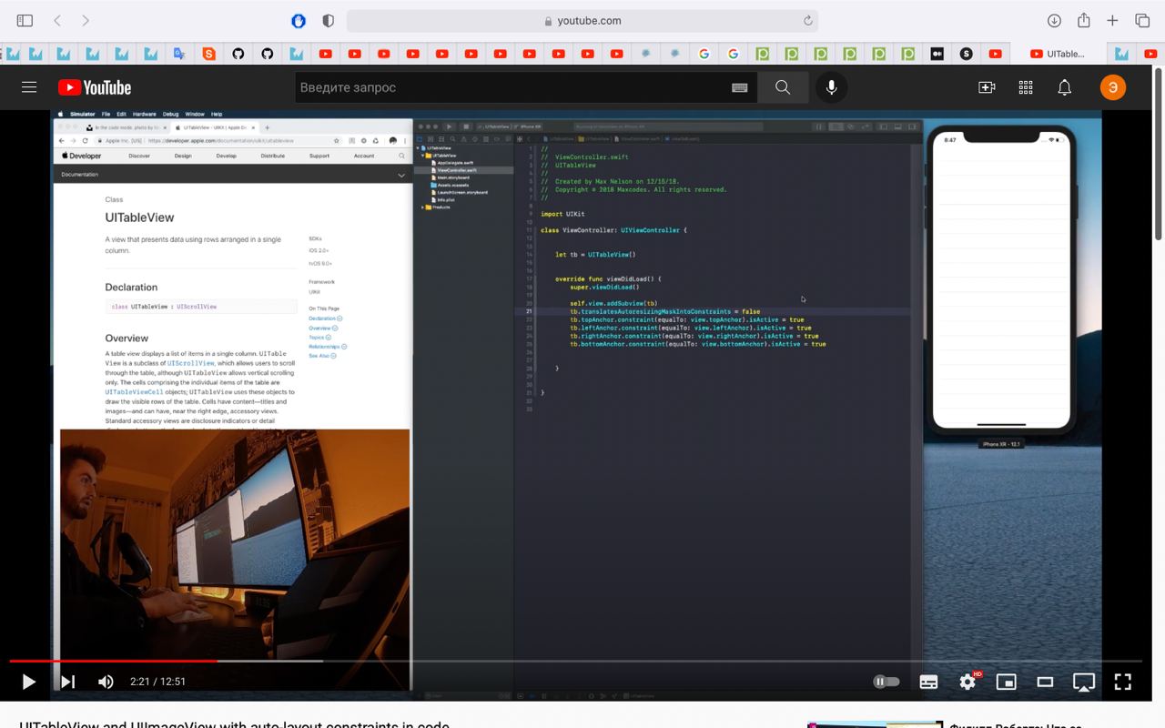
Task: Open the privacy report shield icon
Action: coord(329,21)
